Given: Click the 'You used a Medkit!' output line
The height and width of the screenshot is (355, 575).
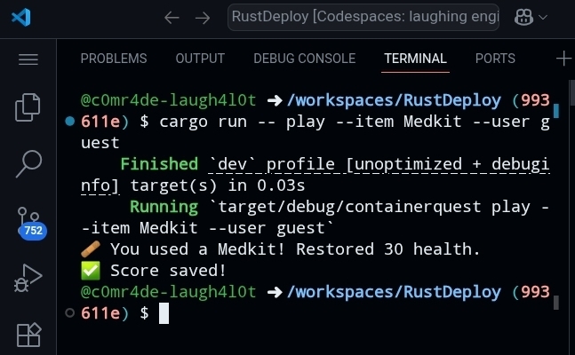Looking at the screenshot, I should click(281, 249).
